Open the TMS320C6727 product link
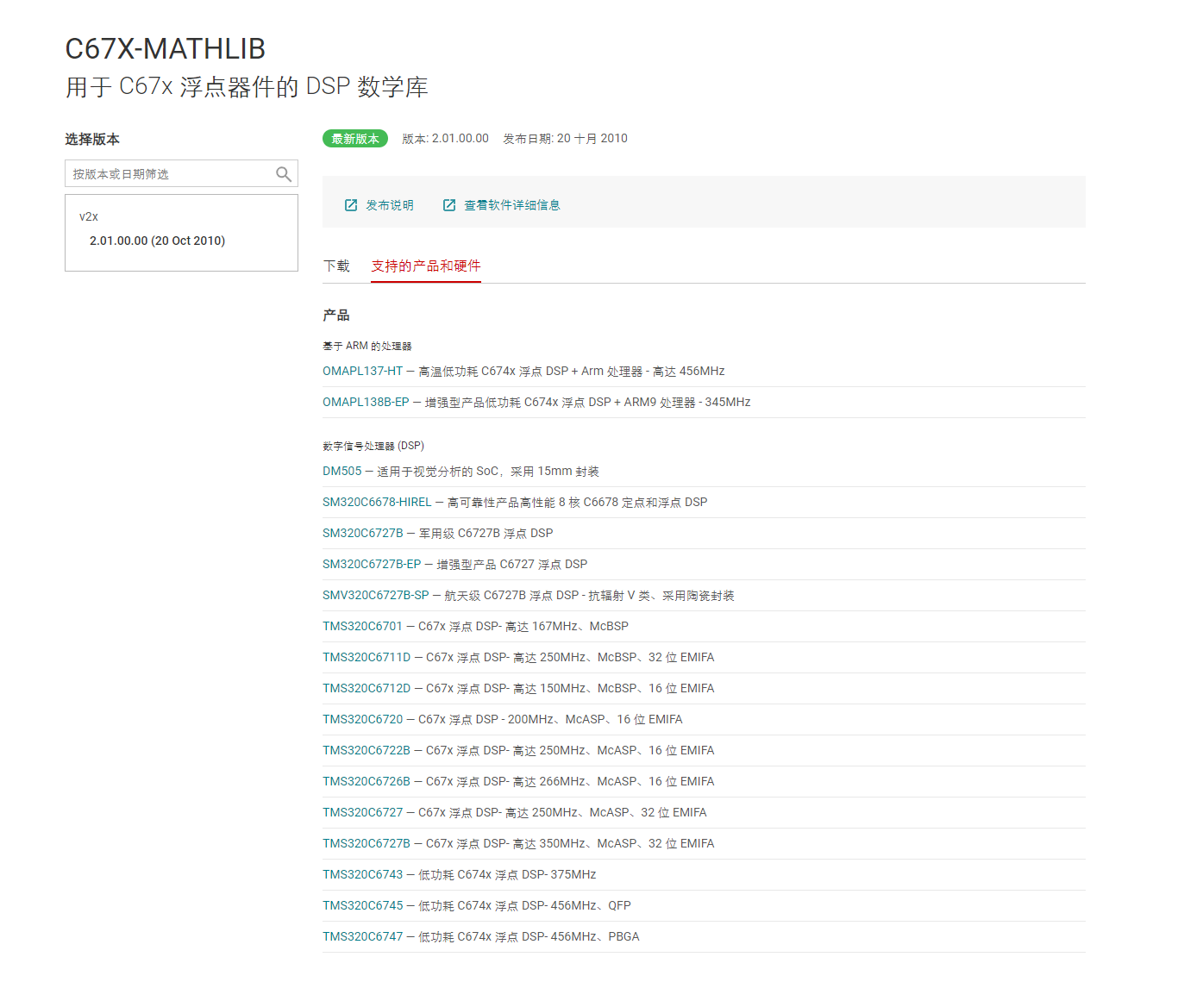 (363, 812)
